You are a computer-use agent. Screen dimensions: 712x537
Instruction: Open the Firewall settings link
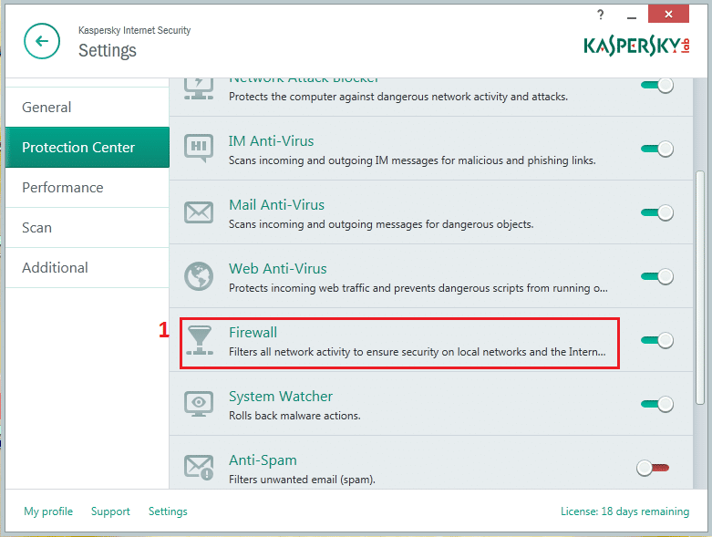point(253,332)
